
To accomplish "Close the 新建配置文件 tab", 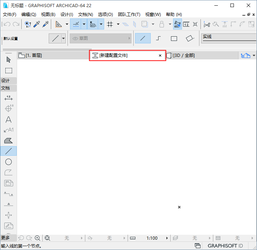I will 160,55.
